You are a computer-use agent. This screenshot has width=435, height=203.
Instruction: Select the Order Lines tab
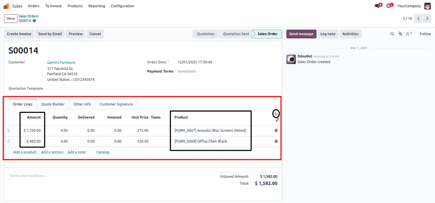pyautogui.click(x=23, y=104)
